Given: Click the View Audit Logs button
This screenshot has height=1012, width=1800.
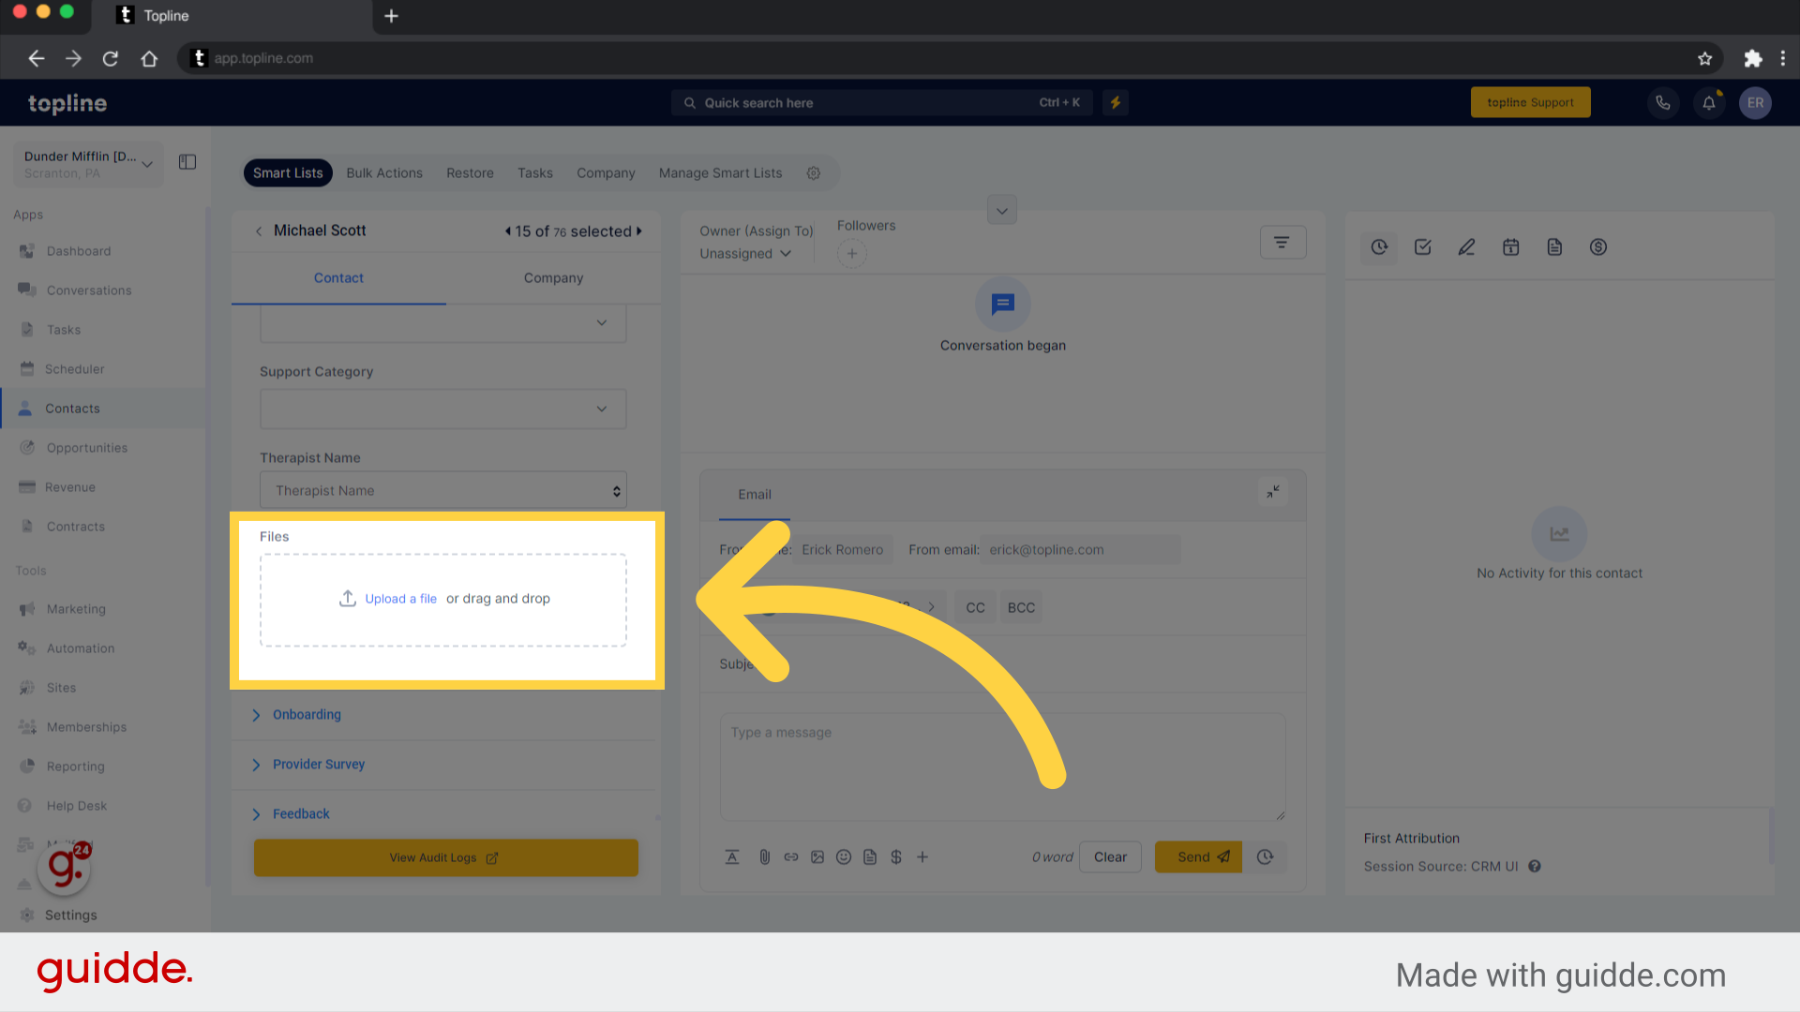Looking at the screenshot, I should (446, 857).
